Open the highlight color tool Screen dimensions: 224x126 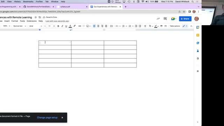[x=75, y=26]
